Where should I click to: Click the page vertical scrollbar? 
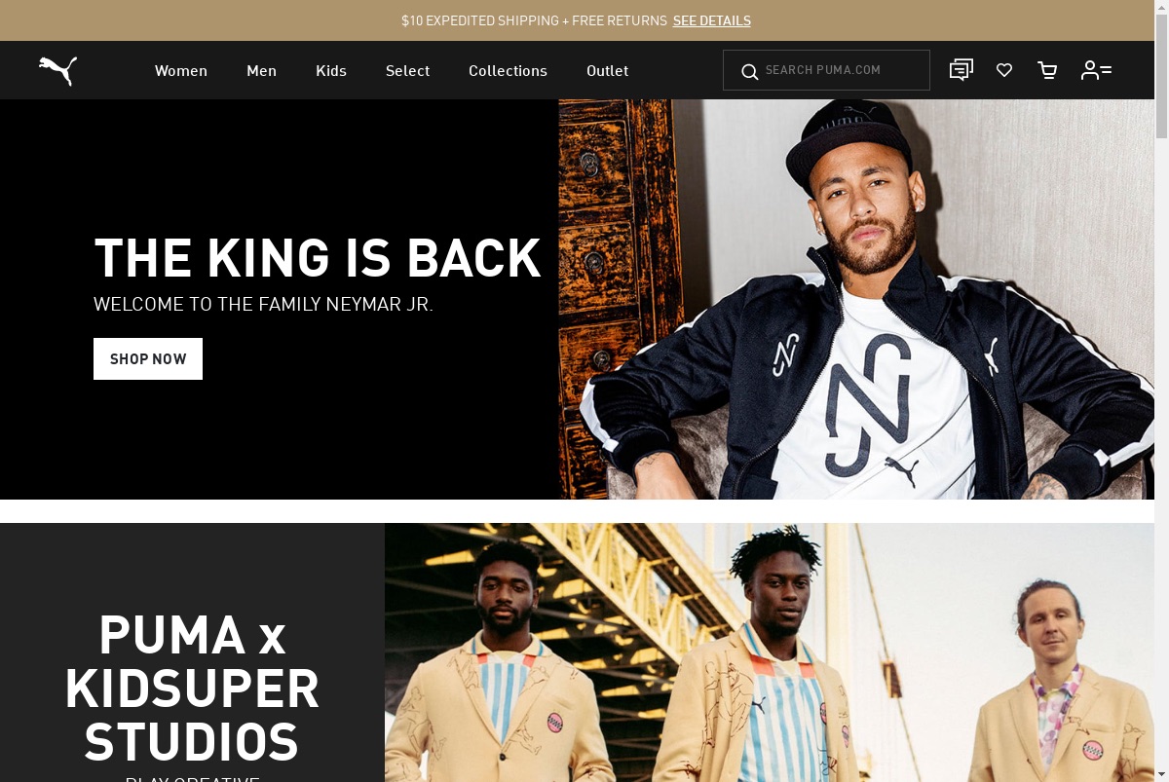(x=1161, y=391)
